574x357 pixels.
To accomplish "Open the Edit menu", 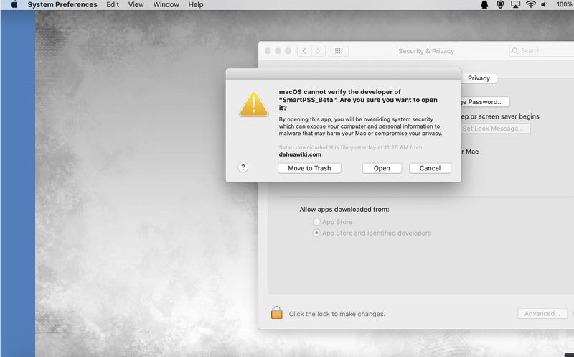I will [113, 5].
